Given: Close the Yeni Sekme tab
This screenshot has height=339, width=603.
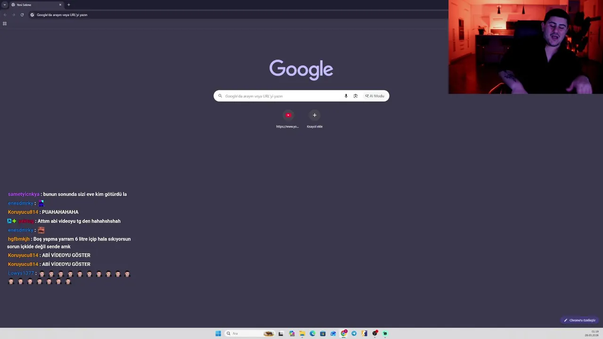Looking at the screenshot, I should click(x=60, y=5).
